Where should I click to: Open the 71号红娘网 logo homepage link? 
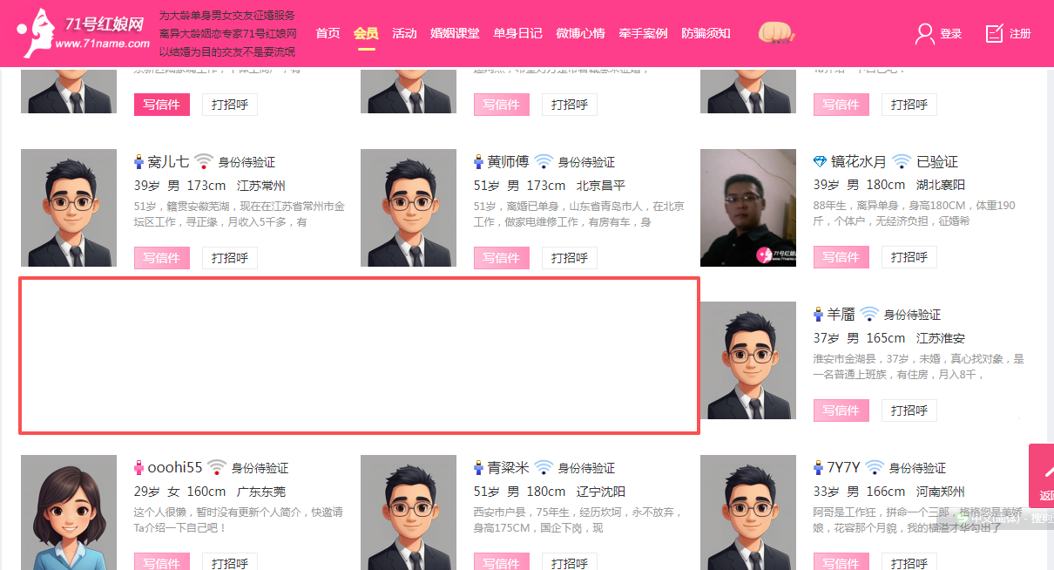(x=83, y=32)
